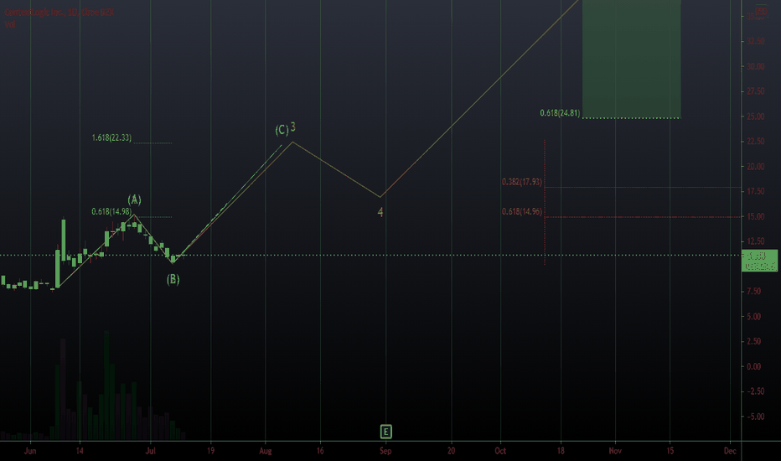This screenshot has height=461, width=781.
Task: Click the 0.00 price axis label
Action: (753, 367)
